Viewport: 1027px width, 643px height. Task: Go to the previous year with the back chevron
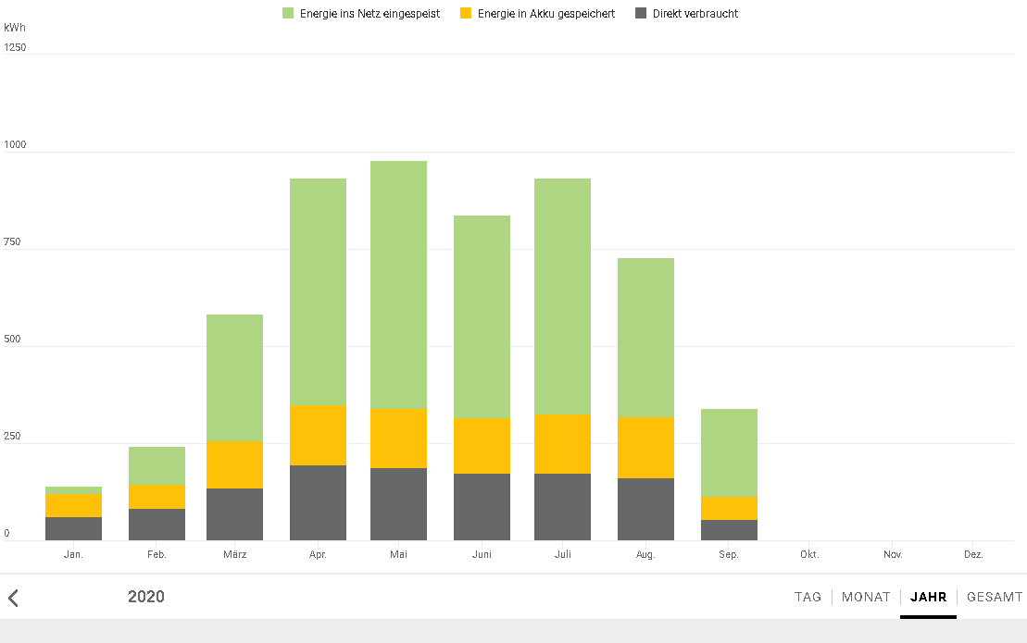click(x=13, y=598)
